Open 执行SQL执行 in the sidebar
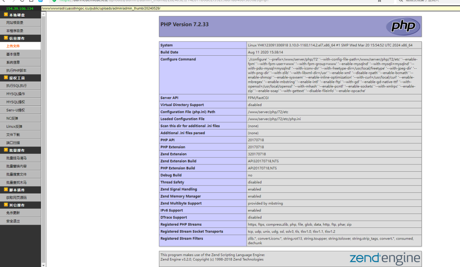The height and width of the screenshot is (267, 460). point(21,86)
